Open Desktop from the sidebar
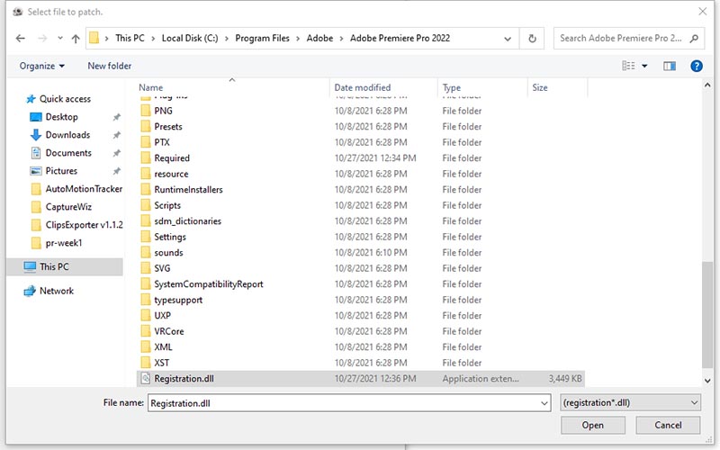Viewport: 720px width, 450px height. click(61, 117)
